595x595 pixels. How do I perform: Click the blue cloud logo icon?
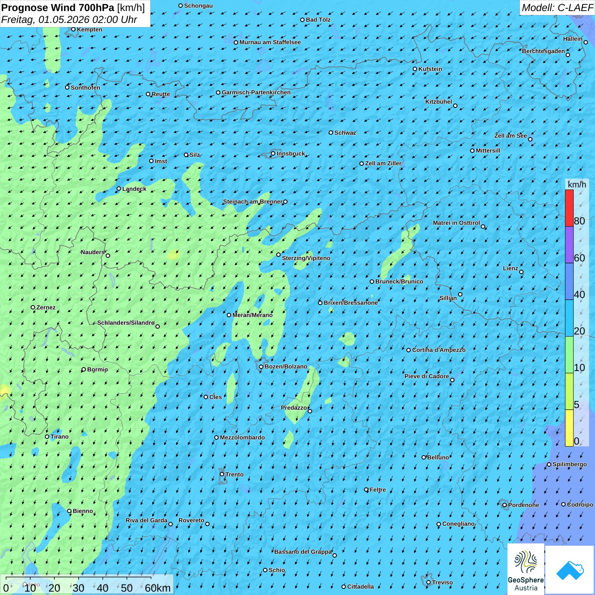tap(569, 570)
